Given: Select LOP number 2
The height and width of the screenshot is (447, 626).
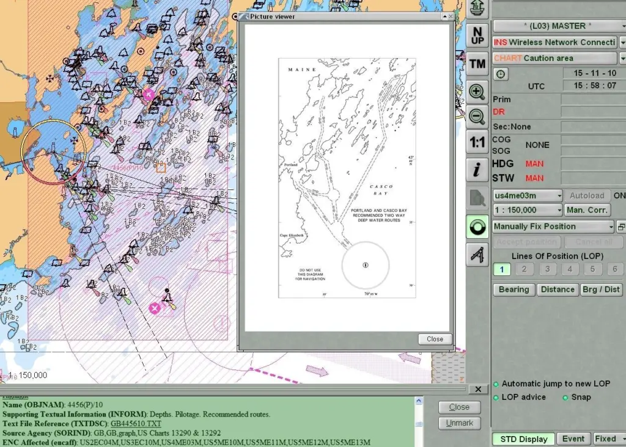Looking at the screenshot, I should point(524,269).
